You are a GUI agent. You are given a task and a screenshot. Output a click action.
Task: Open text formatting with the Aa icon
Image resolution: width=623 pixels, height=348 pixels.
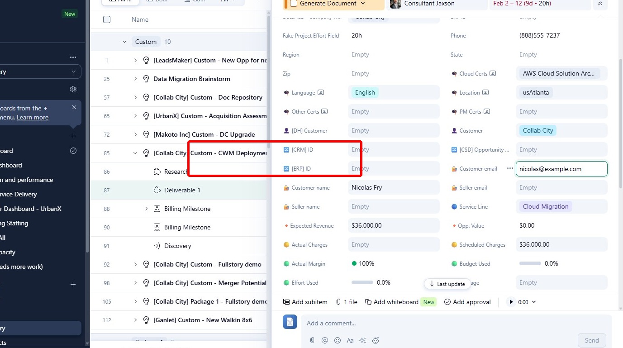pyautogui.click(x=350, y=340)
